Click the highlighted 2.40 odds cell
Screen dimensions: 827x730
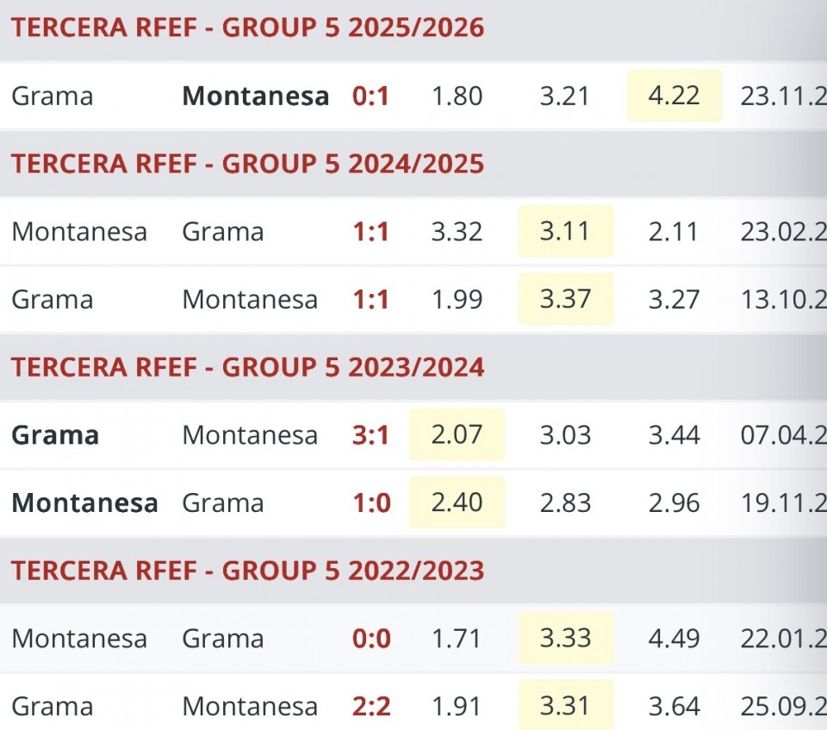[x=457, y=502]
